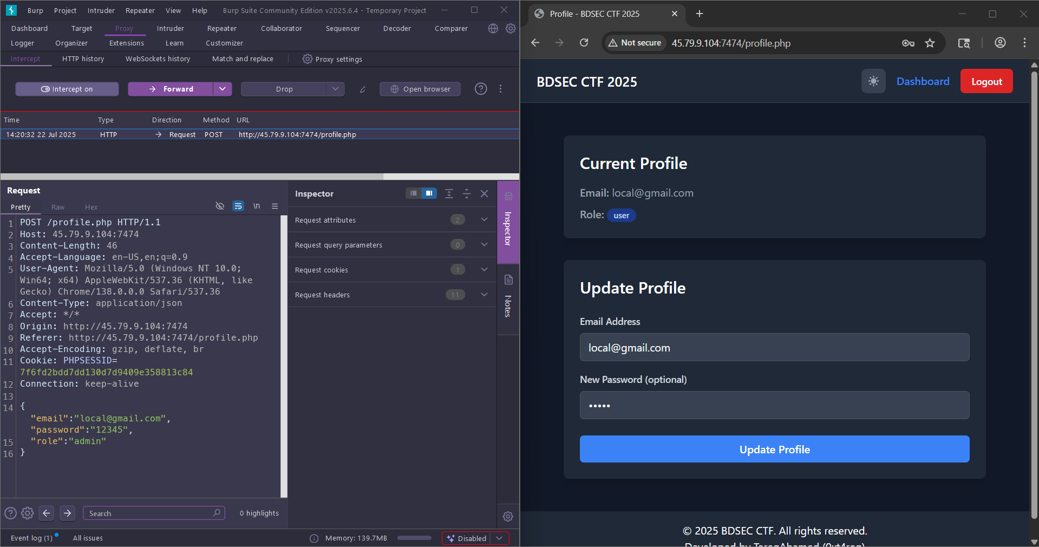Click Open browser button
Screen dimensions: 1039x547
point(420,89)
